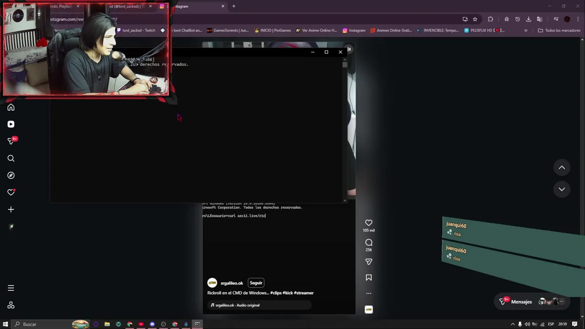
Task: Open the 20:59 taskbar clock
Action: [563, 324]
